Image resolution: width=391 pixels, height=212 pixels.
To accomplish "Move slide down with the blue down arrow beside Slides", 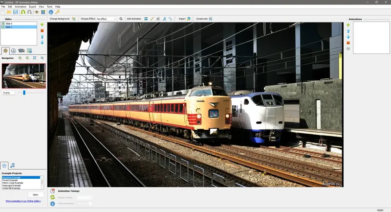I will pos(42,43).
